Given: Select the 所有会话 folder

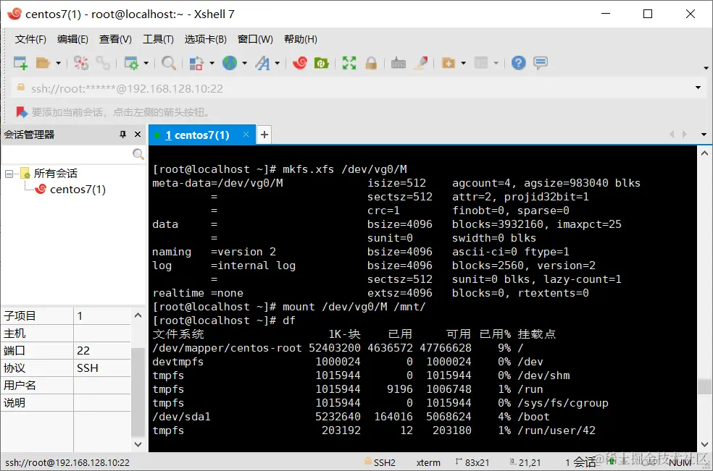Looking at the screenshot, I should (49, 173).
